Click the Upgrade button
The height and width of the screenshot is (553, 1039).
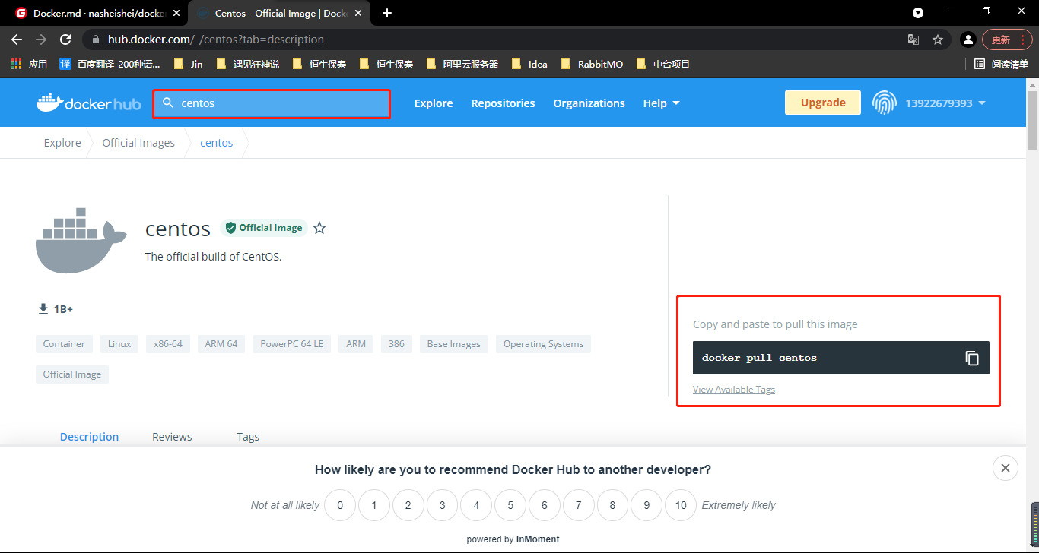[823, 103]
